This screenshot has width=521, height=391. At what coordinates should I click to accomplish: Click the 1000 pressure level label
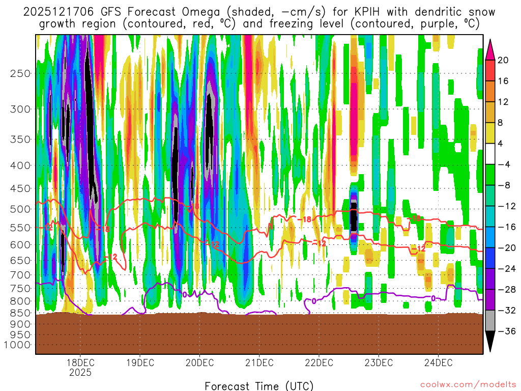coord(17,345)
